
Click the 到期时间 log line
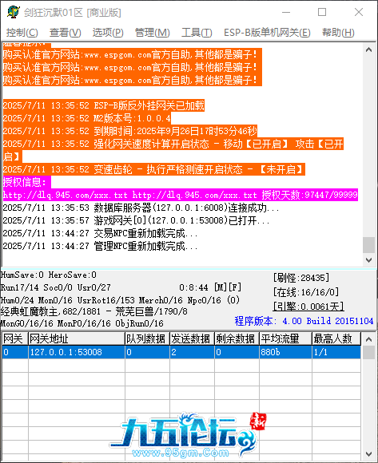[130, 131]
